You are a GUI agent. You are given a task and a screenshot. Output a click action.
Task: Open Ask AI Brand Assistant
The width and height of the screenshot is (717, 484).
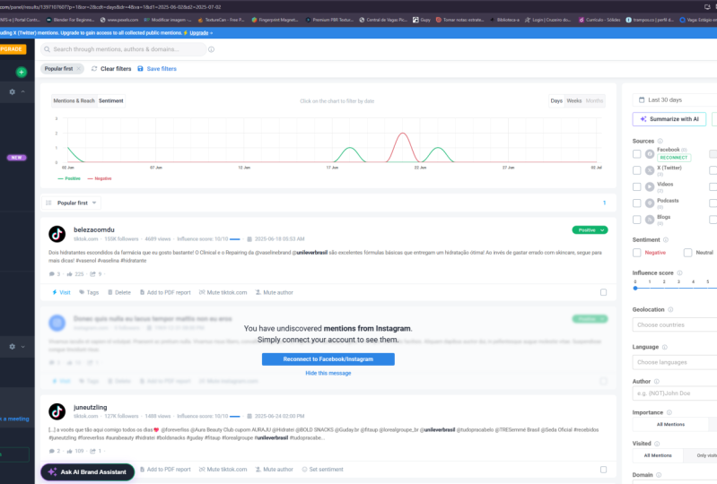87,471
